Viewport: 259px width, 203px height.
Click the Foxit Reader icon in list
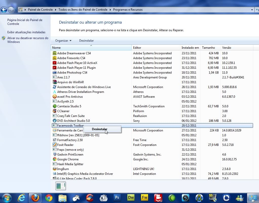tap(54, 145)
